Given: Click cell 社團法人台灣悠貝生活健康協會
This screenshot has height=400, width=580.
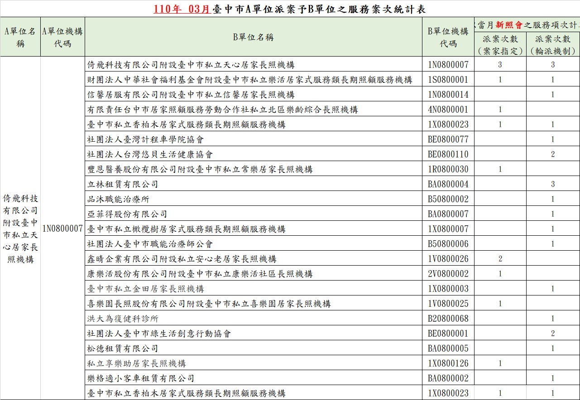Looking at the screenshot, I should [x=254, y=154].
